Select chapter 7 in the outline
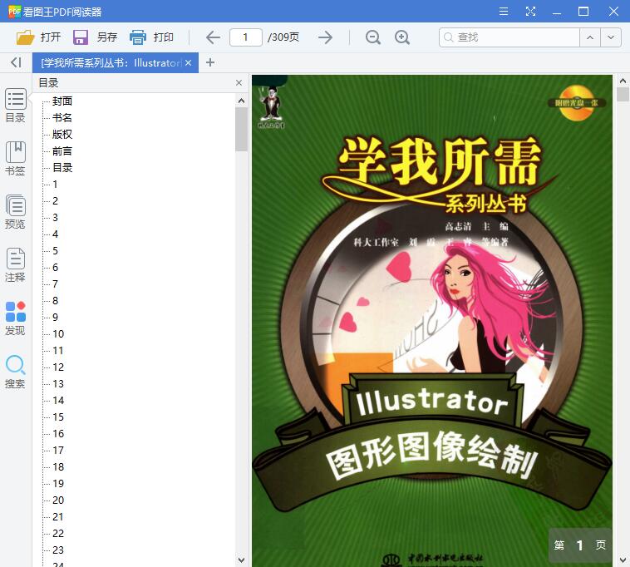The width and height of the screenshot is (630, 567). (55, 284)
